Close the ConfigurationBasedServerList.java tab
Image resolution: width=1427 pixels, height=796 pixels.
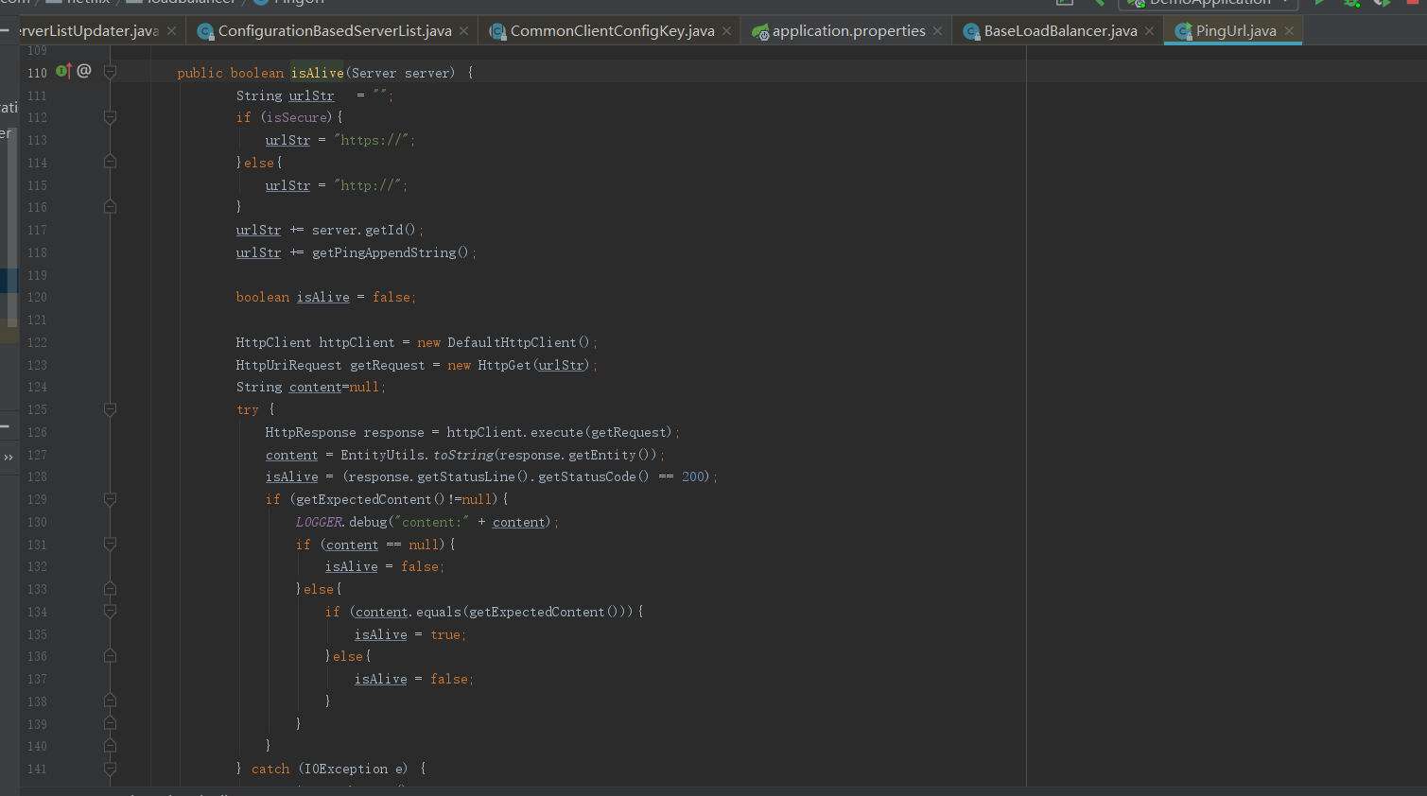click(463, 31)
